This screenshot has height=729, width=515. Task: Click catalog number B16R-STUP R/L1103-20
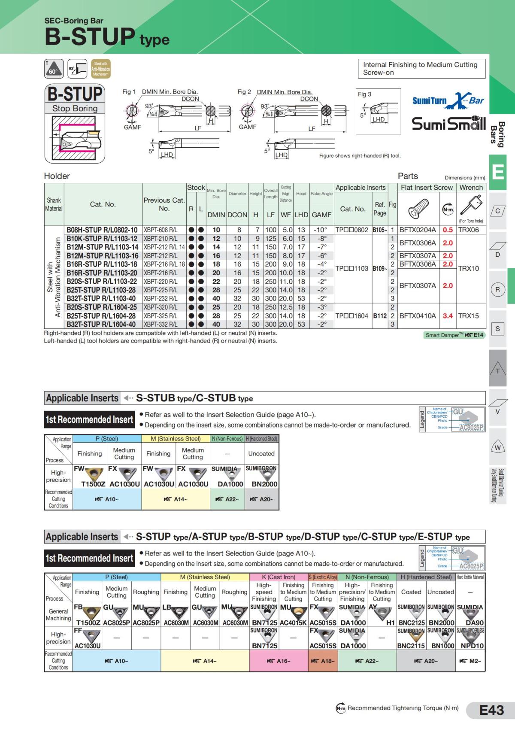[102, 273]
